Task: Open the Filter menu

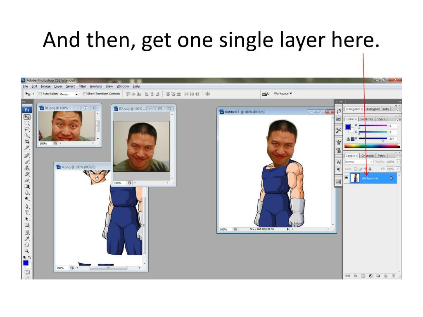Action: (82, 86)
